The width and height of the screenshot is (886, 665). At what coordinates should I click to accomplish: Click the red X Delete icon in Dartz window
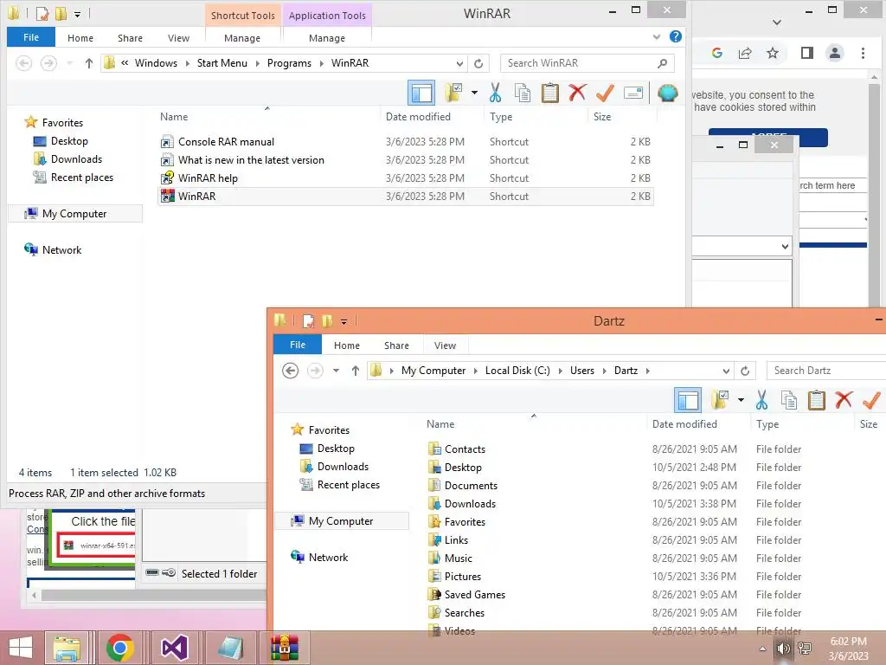[844, 400]
